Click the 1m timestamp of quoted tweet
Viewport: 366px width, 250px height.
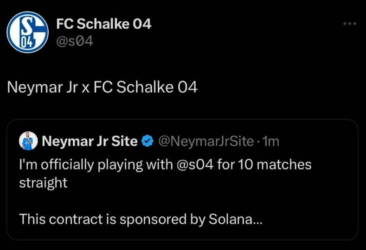[271, 141]
